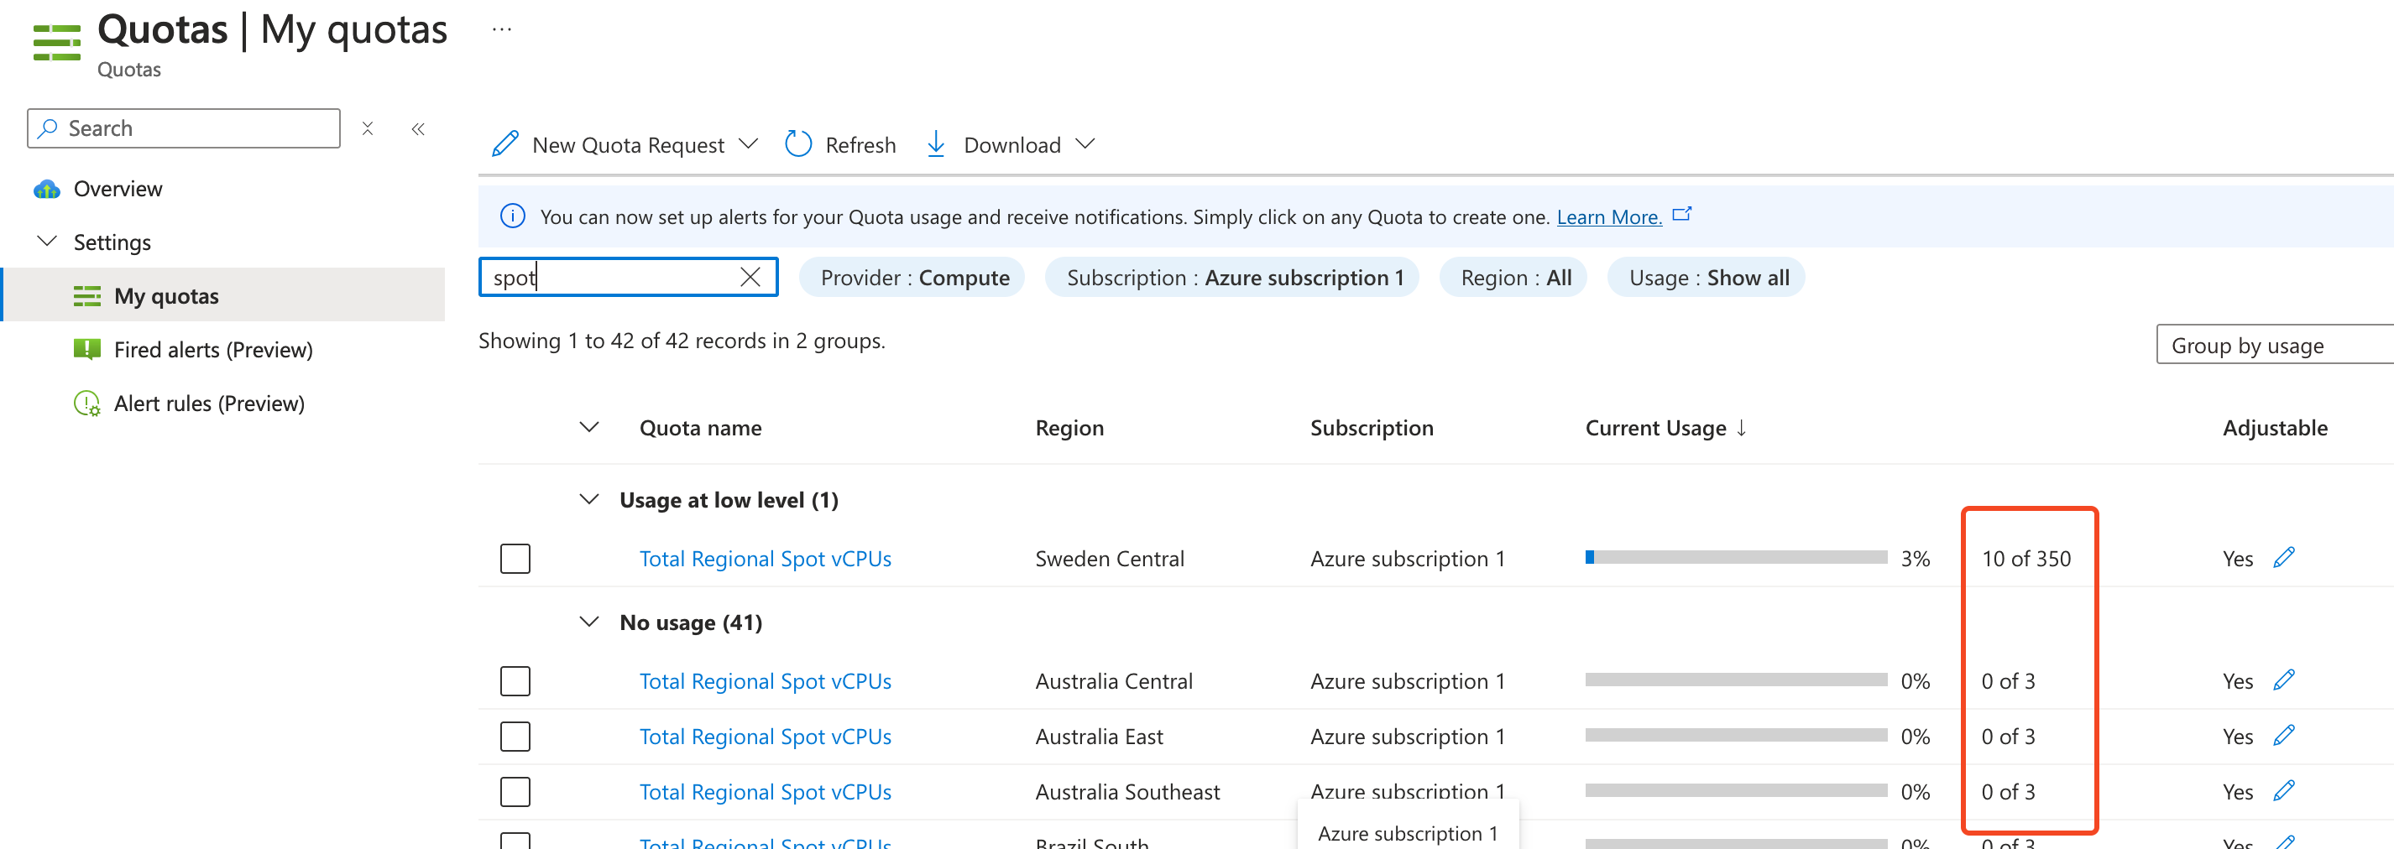The height and width of the screenshot is (849, 2394).
Task: Click the Refresh circular arrow icon
Action: coord(798,144)
